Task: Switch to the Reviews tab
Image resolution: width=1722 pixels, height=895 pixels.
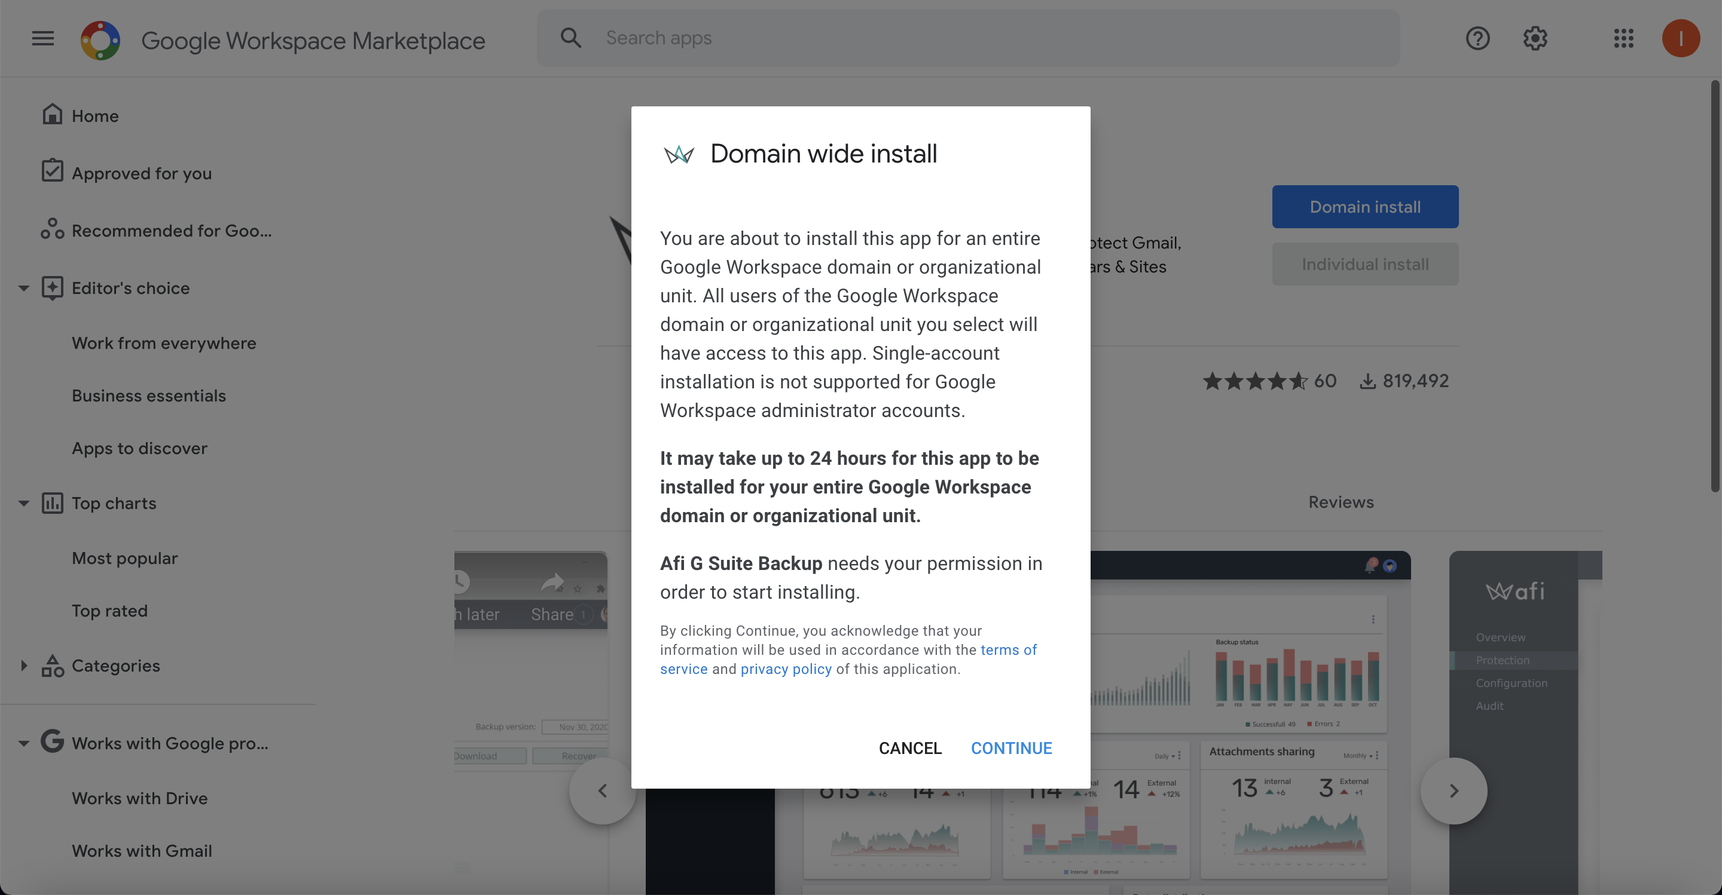Action: pos(1341,502)
